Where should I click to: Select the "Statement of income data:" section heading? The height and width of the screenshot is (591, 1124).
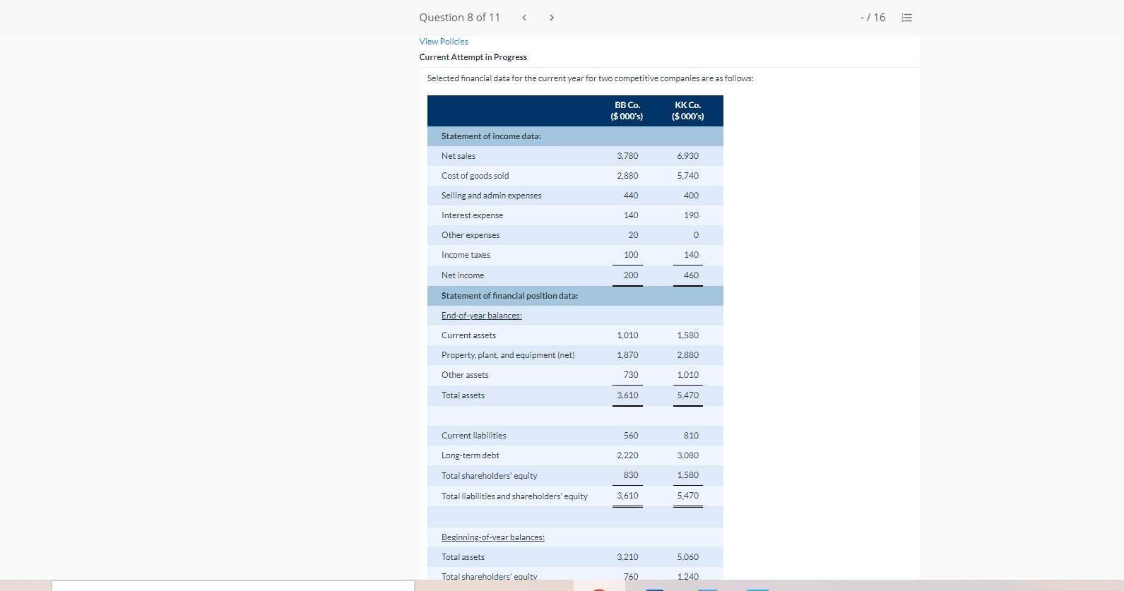coord(492,136)
